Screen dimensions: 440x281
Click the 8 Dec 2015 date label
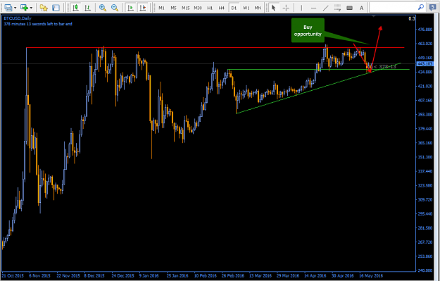tap(94, 275)
